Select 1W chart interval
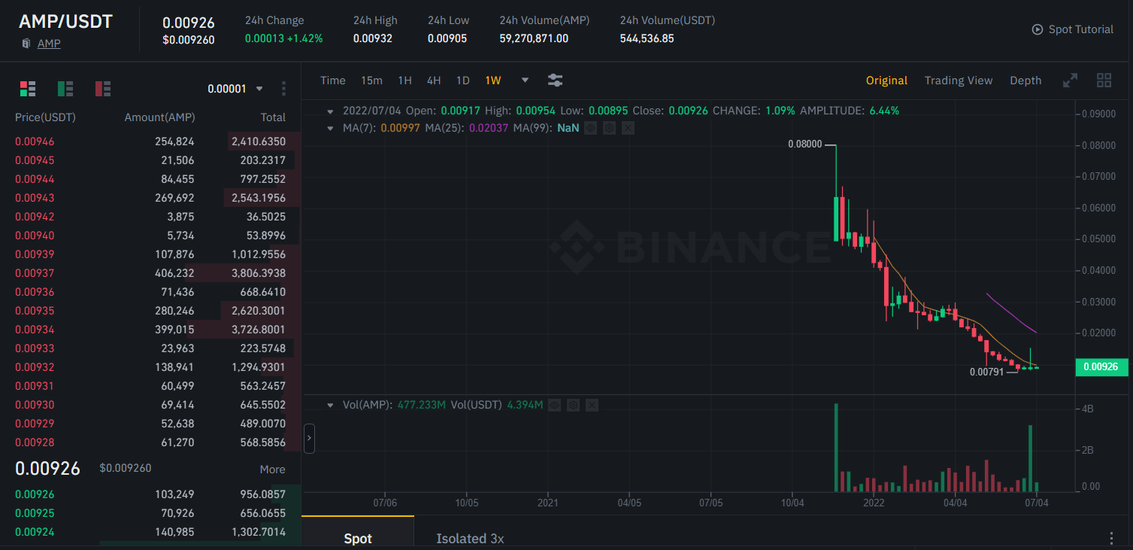1133x550 pixels. (x=493, y=81)
